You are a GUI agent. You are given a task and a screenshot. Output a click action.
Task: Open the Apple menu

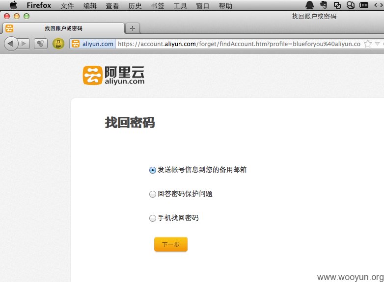coord(13,5)
